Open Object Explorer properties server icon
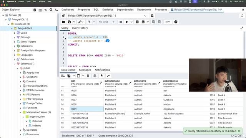 [x=35, y=10]
